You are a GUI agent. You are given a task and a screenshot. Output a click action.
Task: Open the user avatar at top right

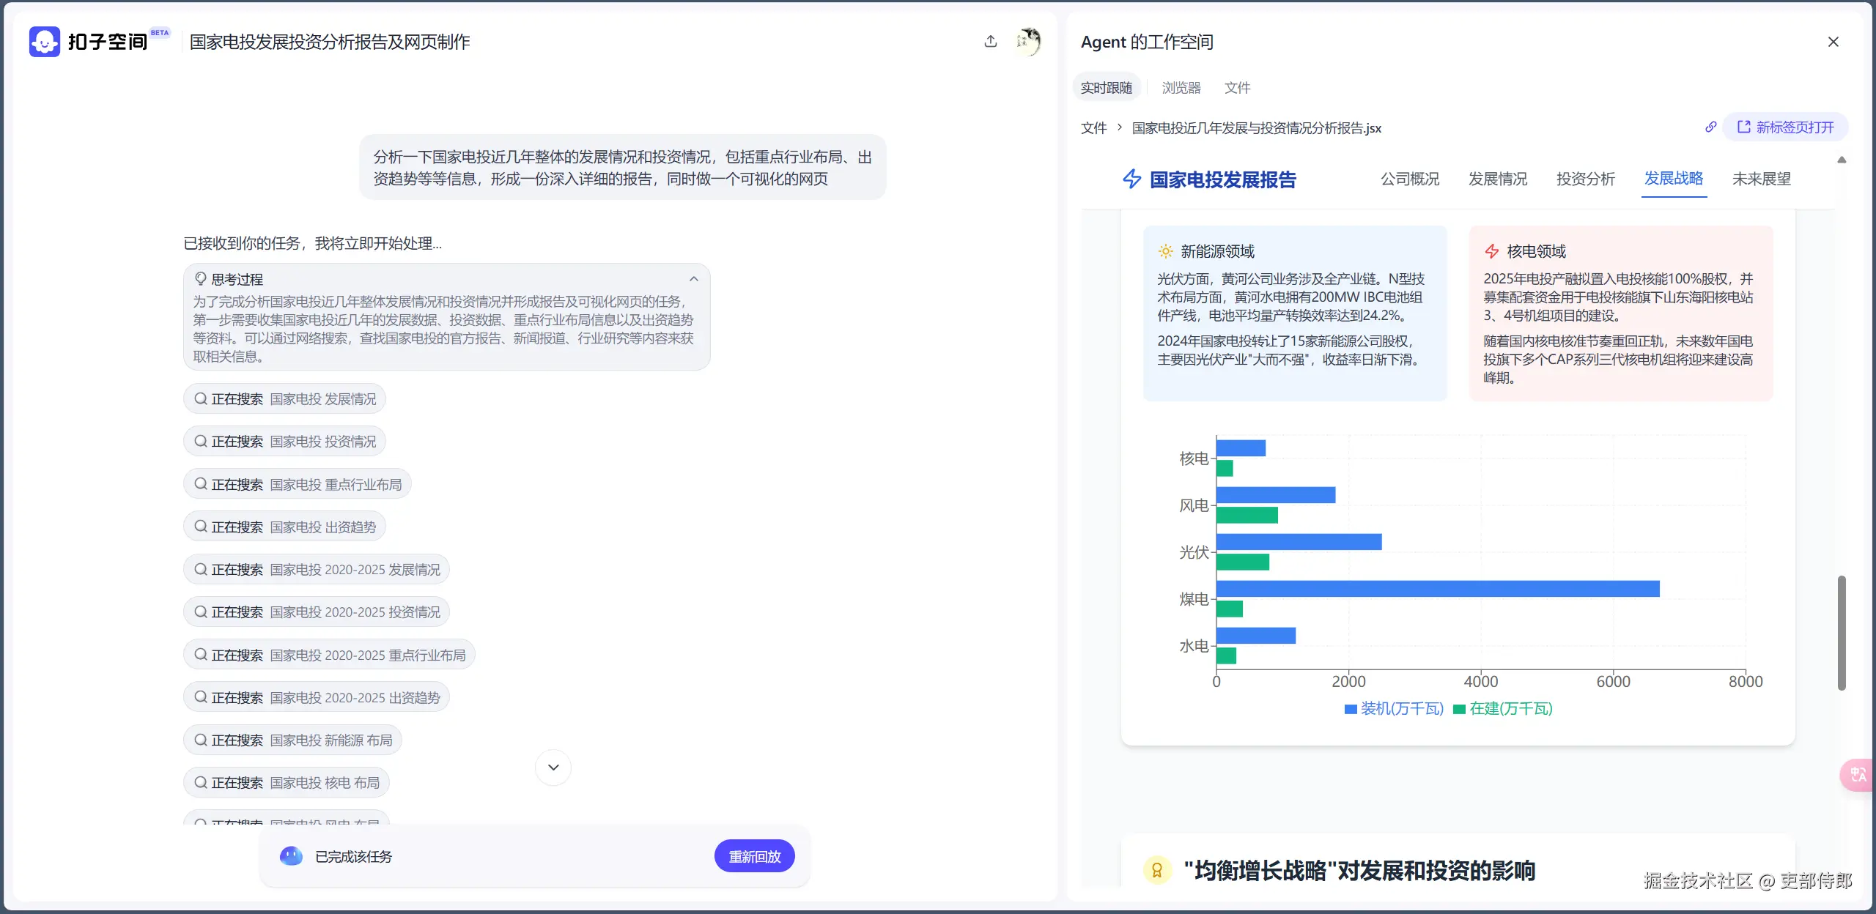[x=1029, y=41]
